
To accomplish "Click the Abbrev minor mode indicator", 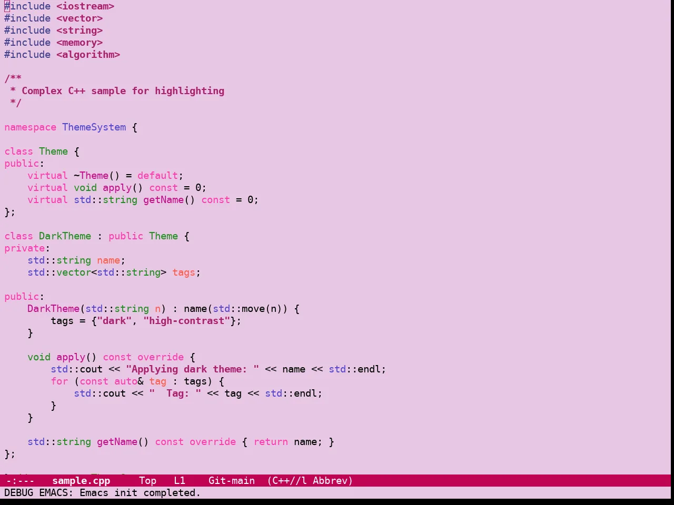I will tap(333, 480).
